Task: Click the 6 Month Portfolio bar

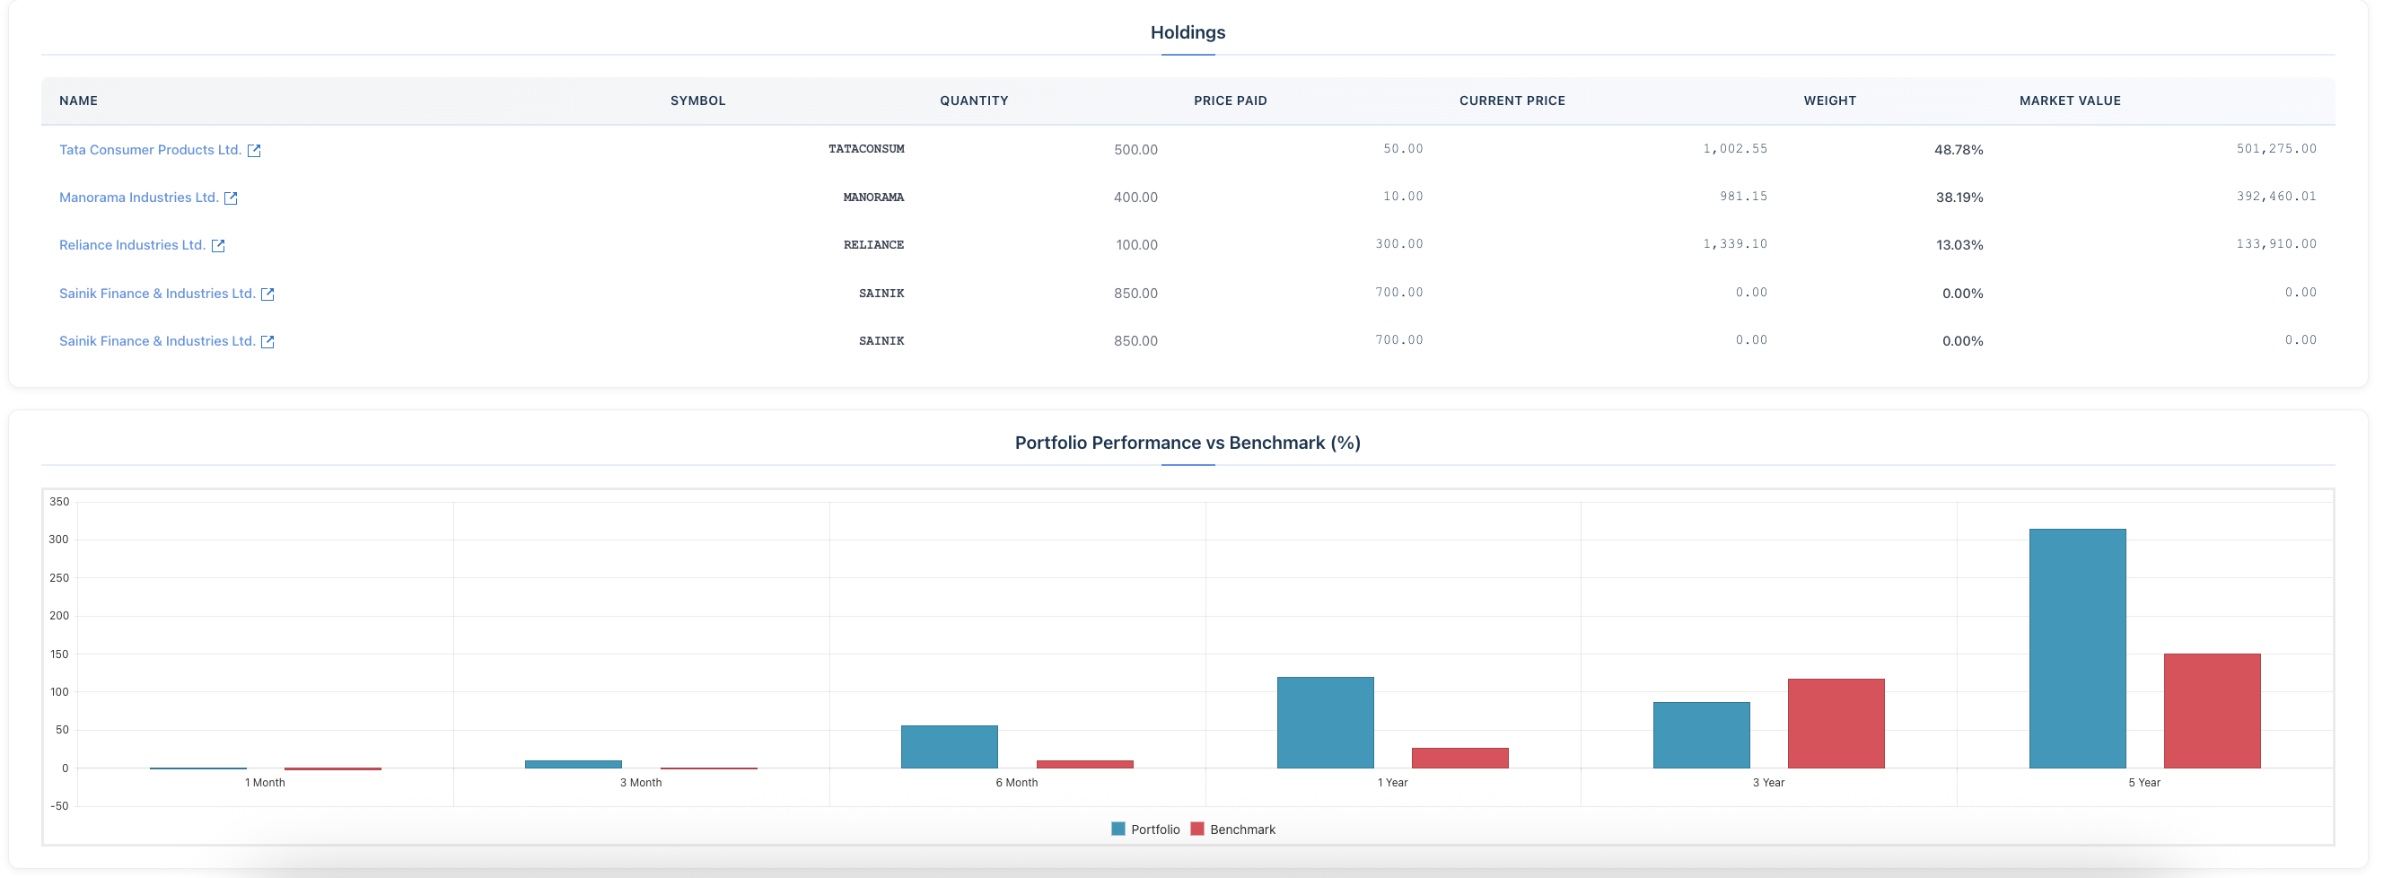Action: click(x=950, y=747)
